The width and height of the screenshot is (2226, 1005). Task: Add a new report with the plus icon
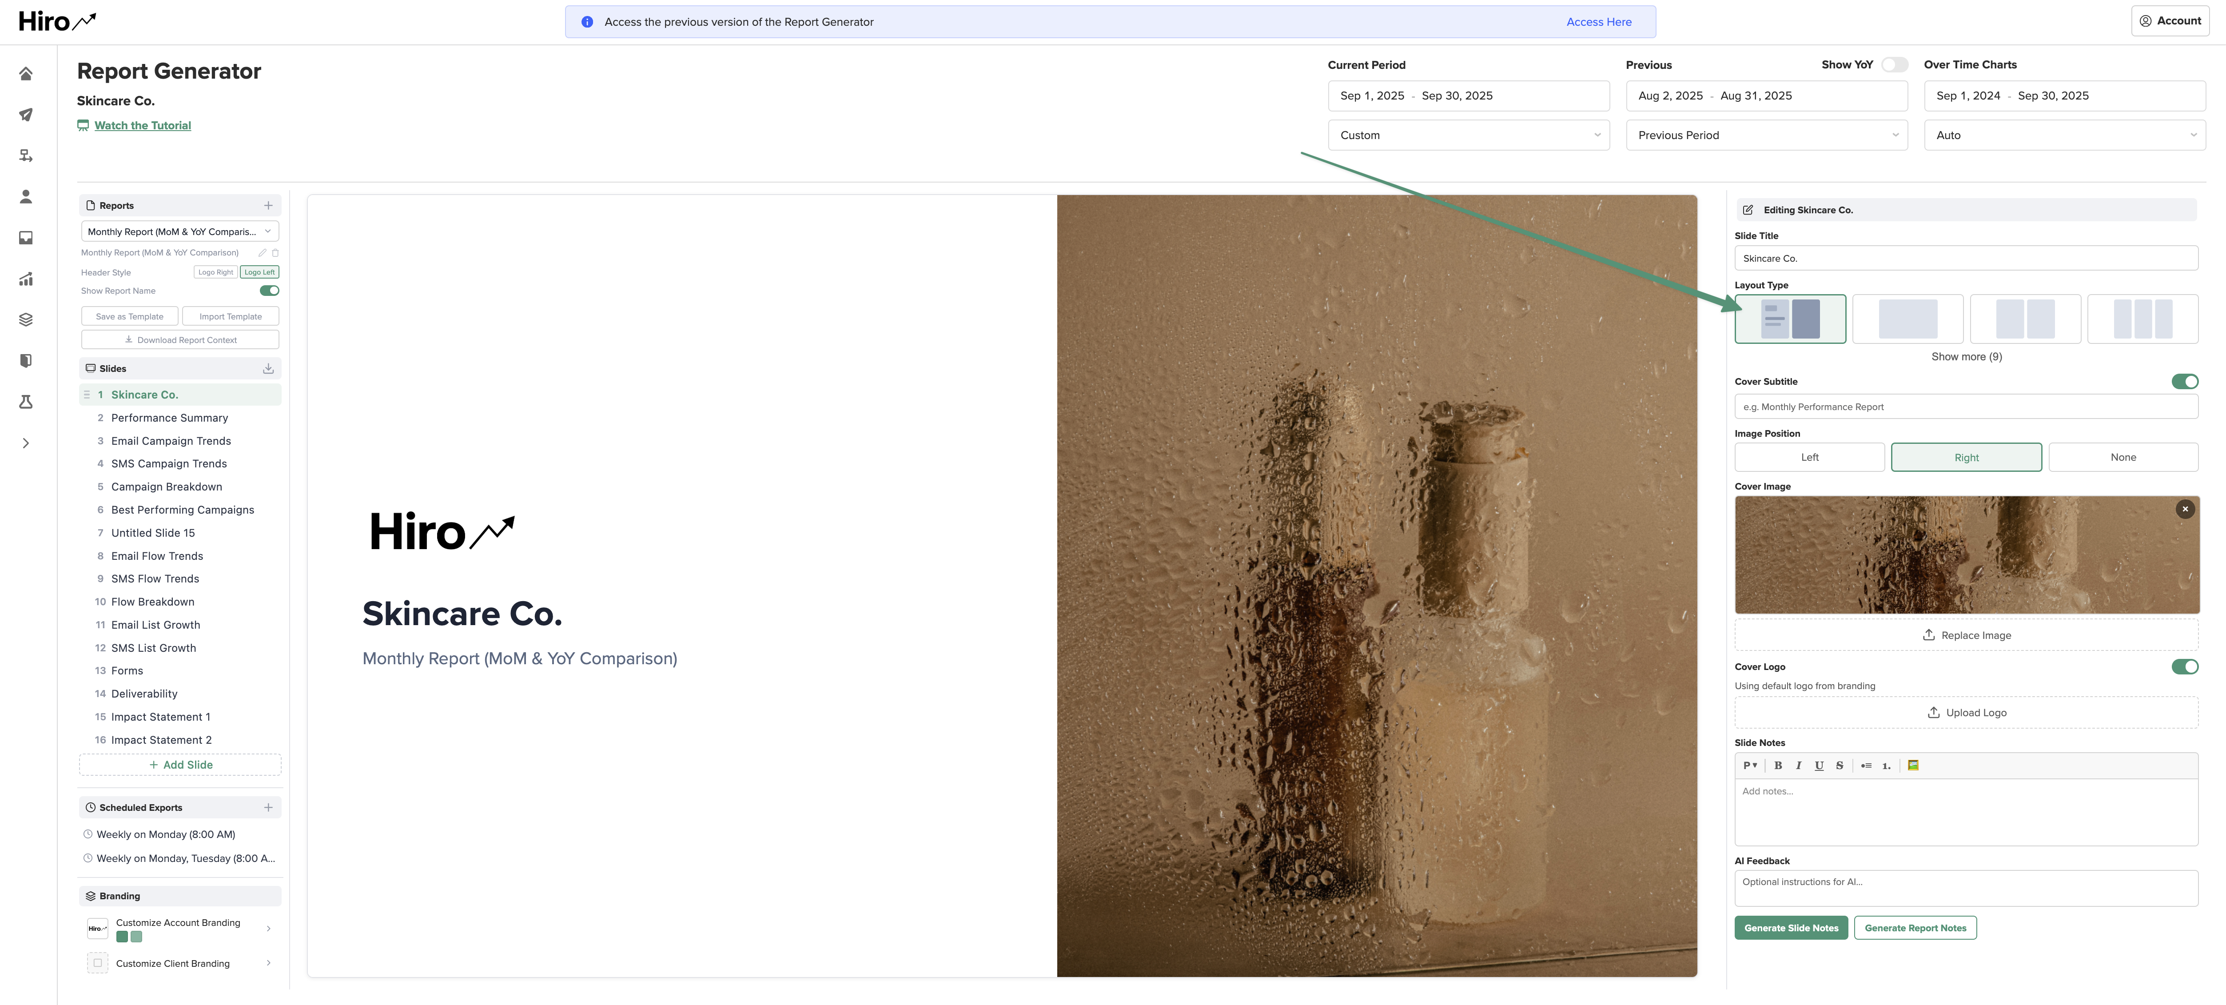268,206
